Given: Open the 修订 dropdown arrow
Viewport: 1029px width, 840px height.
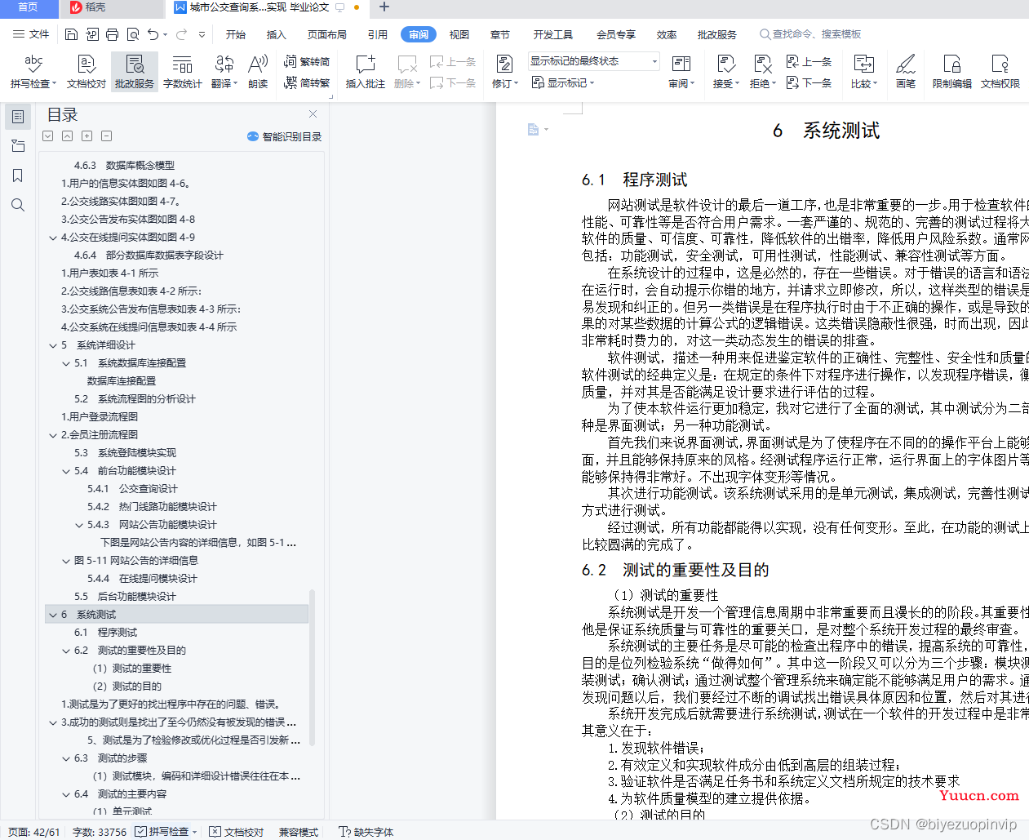Looking at the screenshot, I should tap(516, 83).
